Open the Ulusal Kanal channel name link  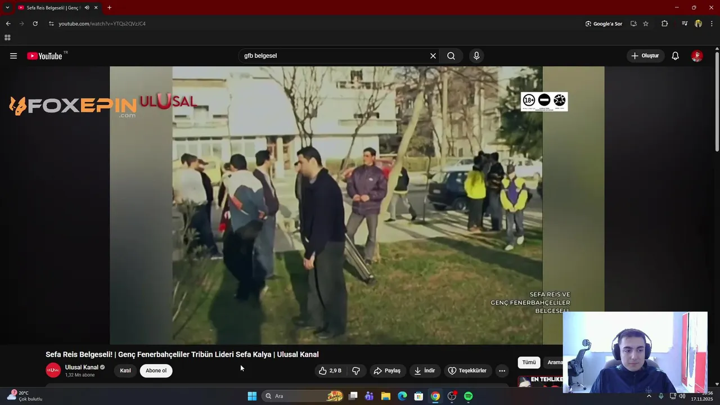coord(82,367)
